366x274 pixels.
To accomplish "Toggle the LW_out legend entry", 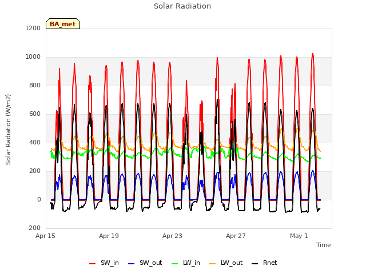I will (x=226, y=263).
